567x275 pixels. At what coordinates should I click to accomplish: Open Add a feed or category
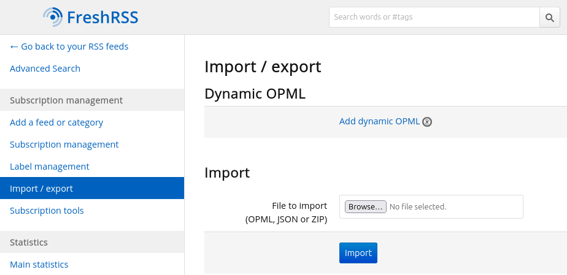pyautogui.click(x=56, y=122)
